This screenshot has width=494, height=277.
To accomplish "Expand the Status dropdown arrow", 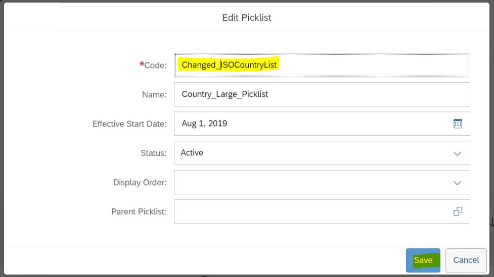I will click(x=457, y=153).
